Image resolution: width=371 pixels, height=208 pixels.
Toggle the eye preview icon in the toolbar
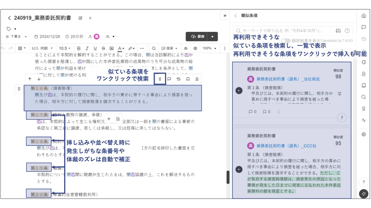point(186,48)
